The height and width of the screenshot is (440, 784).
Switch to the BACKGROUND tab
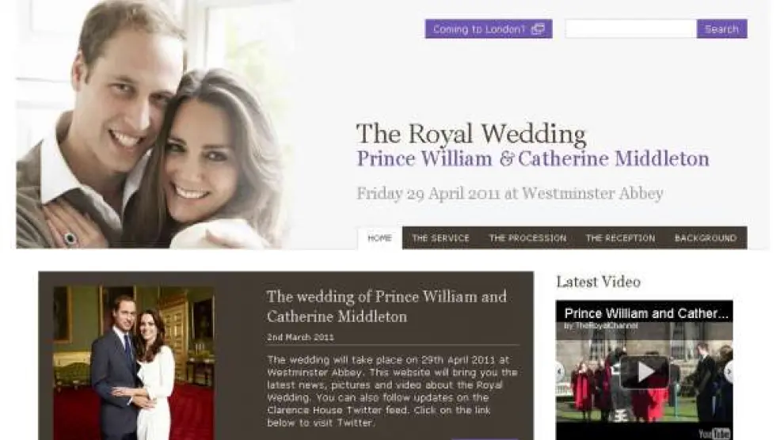705,237
